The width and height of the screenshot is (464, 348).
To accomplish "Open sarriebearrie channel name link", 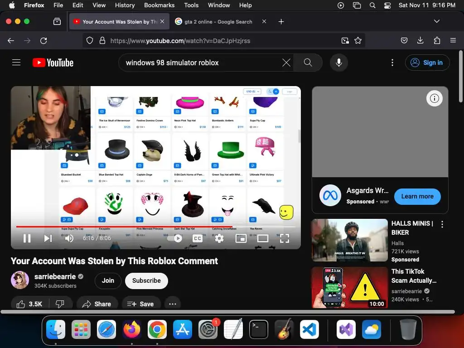I will 55,276.
